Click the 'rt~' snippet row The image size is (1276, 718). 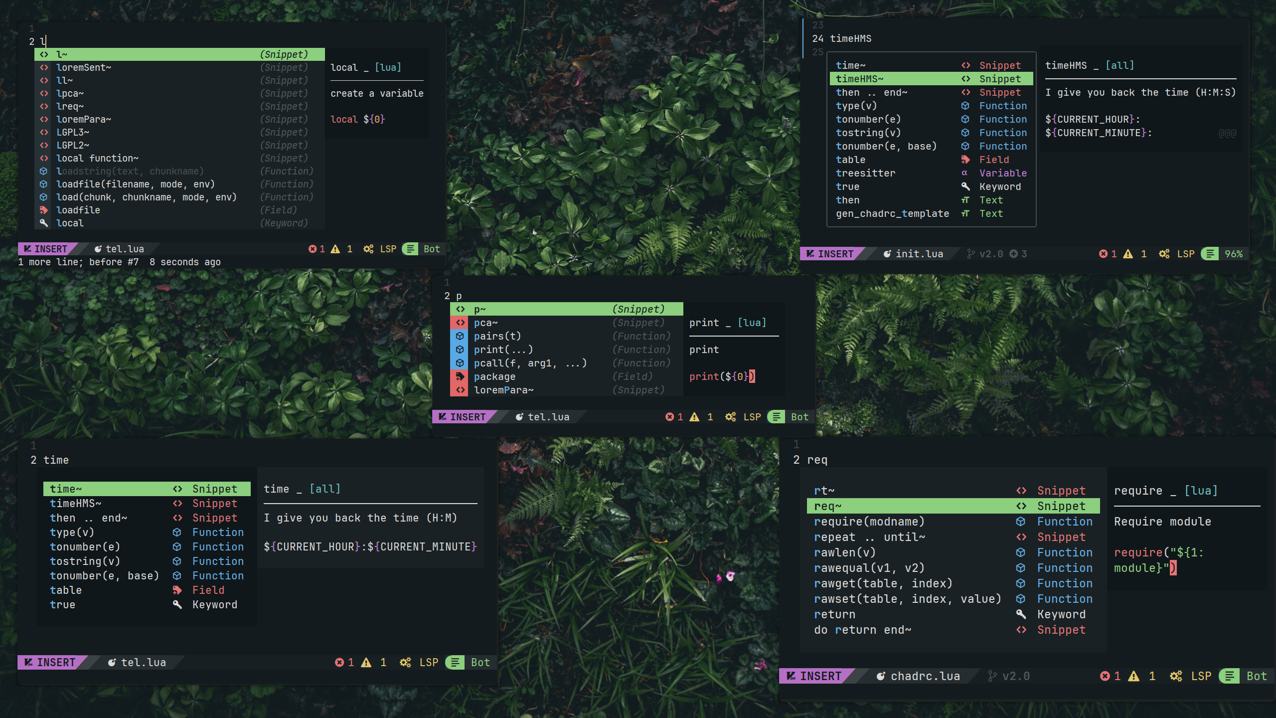click(x=953, y=491)
